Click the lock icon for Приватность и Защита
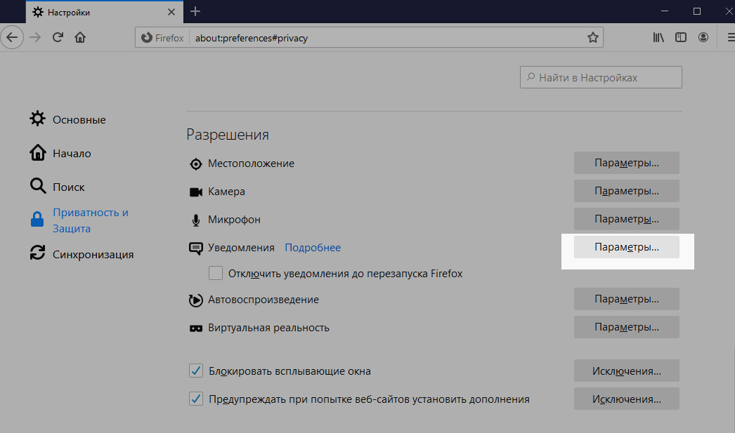 [x=37, y=219]
